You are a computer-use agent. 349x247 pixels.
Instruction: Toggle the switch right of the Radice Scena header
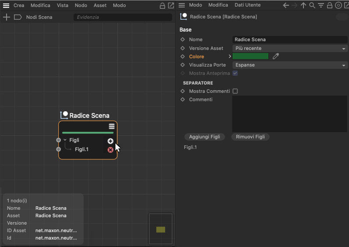click(342, 17)
